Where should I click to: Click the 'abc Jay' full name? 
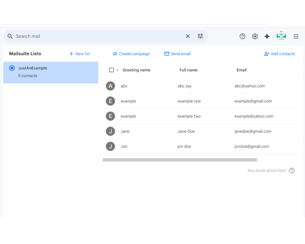click(185, 86)
